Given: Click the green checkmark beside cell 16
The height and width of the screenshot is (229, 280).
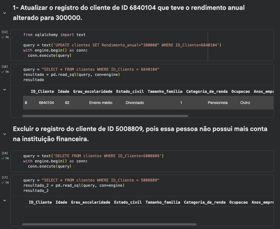Looking at the screenshot, I should pos(2,72).
